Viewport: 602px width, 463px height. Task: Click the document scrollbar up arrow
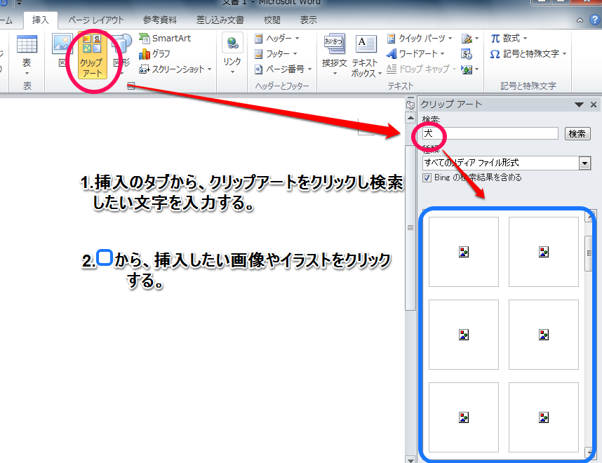click(x=410, y=118)
